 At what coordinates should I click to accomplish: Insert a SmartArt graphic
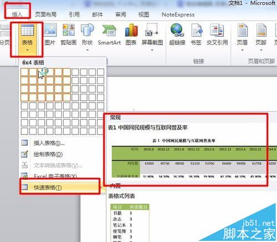pos(109,35)
